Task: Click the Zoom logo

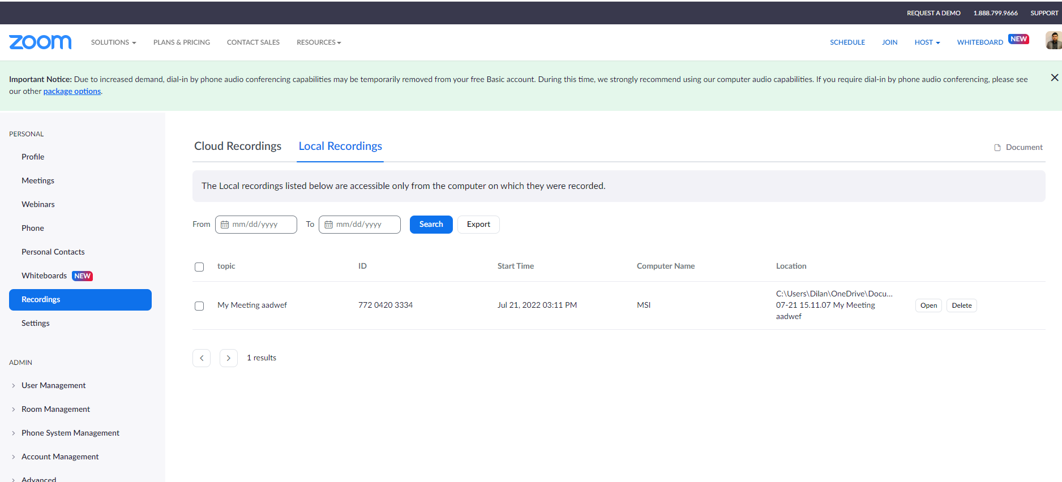Action: [40, 42]
